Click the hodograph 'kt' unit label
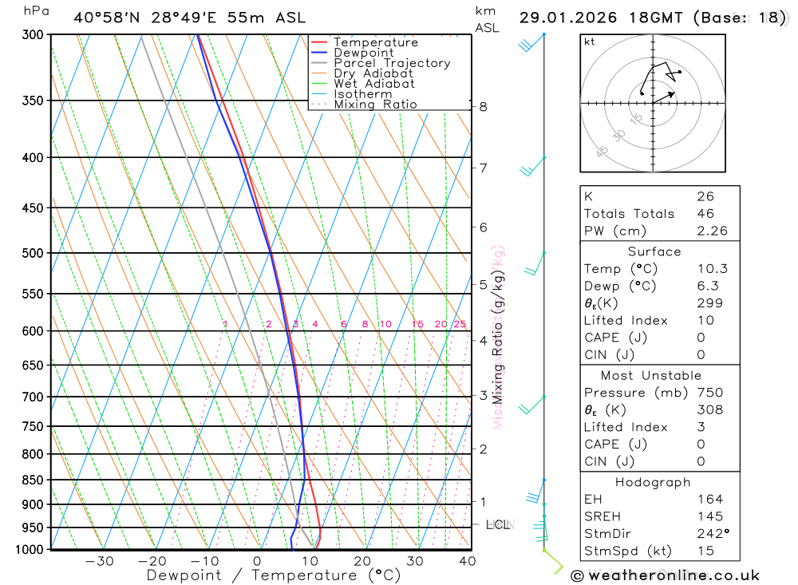The width and height of the screenshot is (798, 585). pos(590,42)
